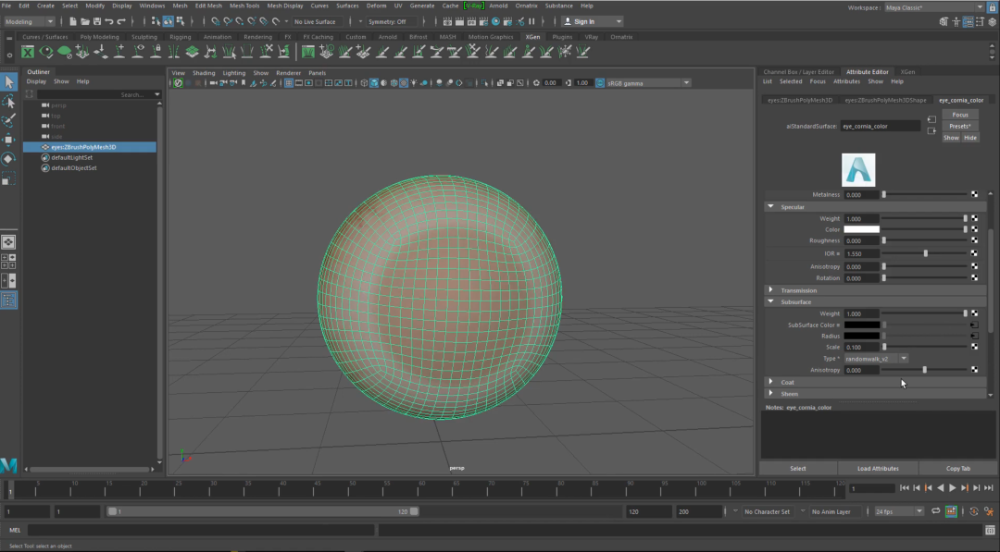Click map checker button for Specular Roughness
The width and height of the screenshot is (1000, 552).
tap(974, 240)
